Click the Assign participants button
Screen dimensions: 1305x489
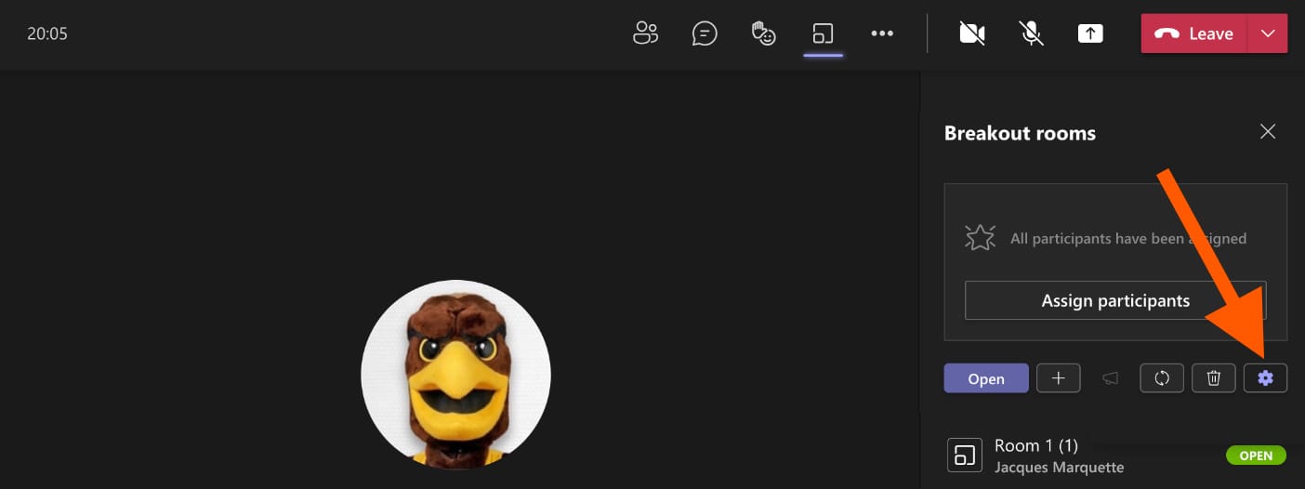tap(1115, 300)
